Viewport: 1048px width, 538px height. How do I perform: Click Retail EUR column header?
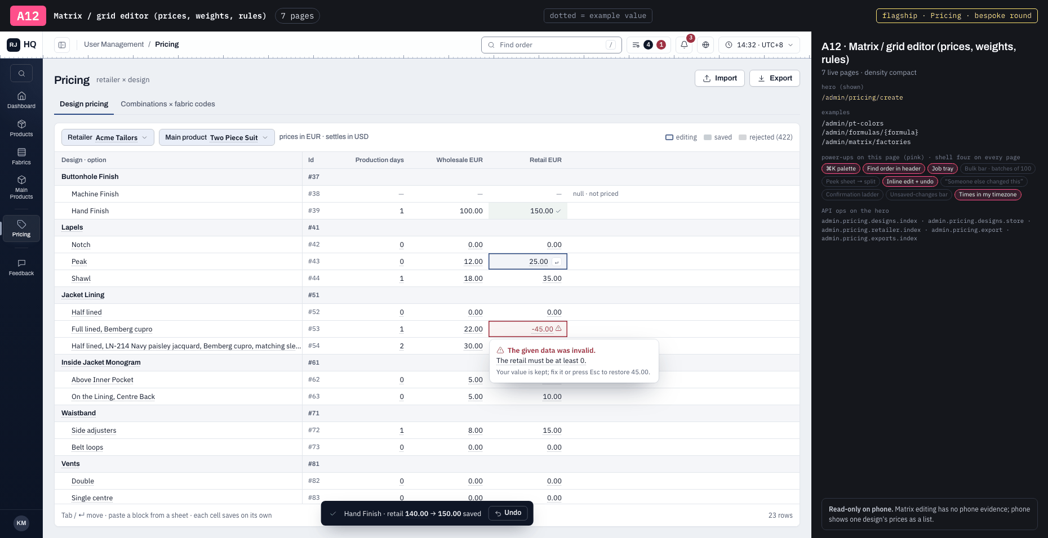(x=545, y=160)
